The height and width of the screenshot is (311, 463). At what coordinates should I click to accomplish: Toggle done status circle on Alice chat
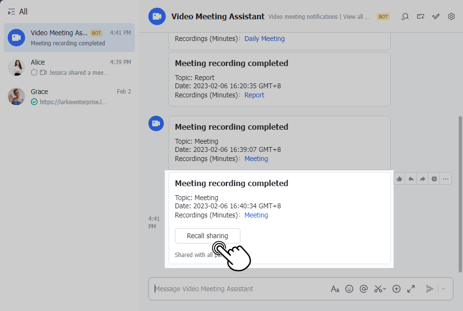(x=34, y=72)
